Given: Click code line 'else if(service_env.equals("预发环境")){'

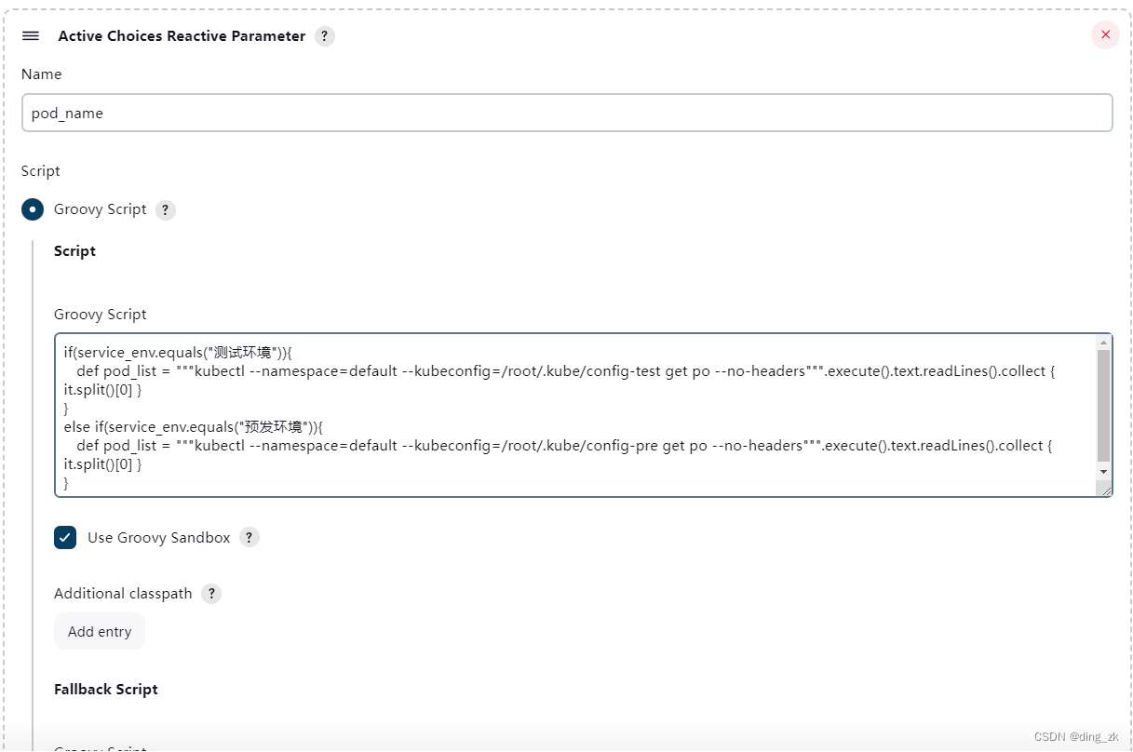Looking at the screenshot, I should coord(193,427).
